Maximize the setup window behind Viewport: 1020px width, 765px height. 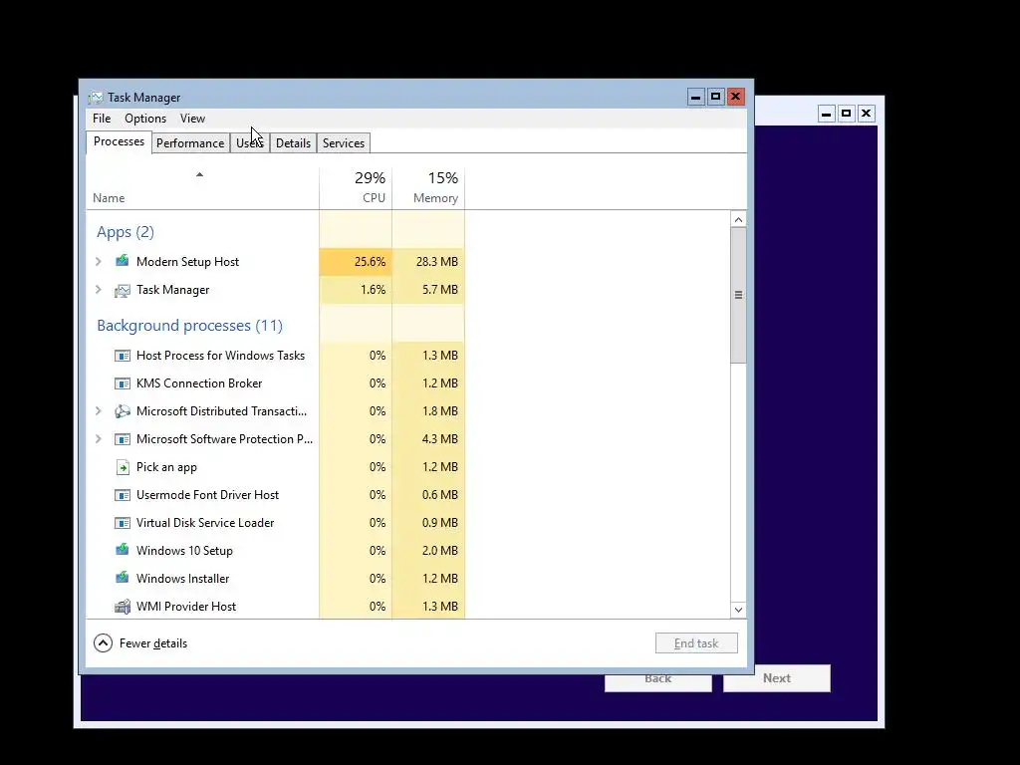[847, 114]
